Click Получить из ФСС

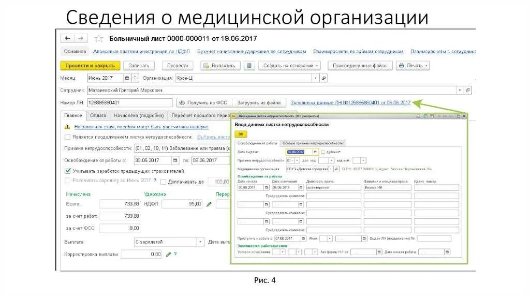tap(204, 102)
